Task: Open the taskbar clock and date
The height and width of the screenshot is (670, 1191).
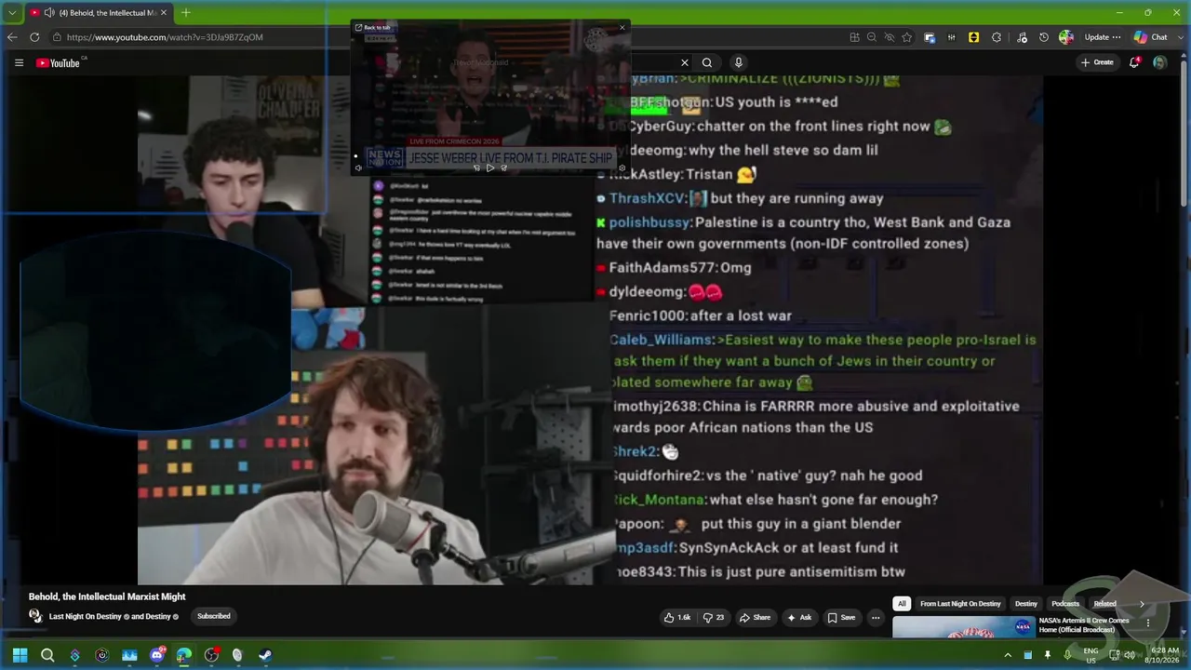Action: (1164, 655)
